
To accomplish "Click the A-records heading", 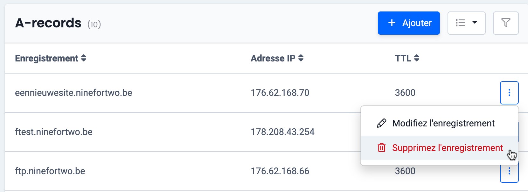I will click(48, 23).
